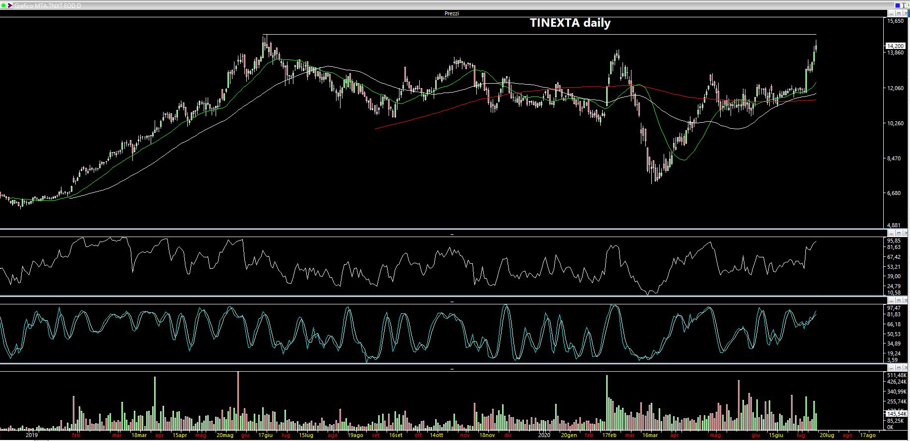Minimize the first oscillator panel below prices

(x=891, y=233)
